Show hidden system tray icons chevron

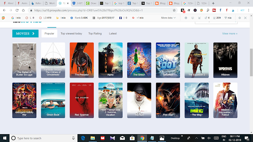[x=196, y=138]
